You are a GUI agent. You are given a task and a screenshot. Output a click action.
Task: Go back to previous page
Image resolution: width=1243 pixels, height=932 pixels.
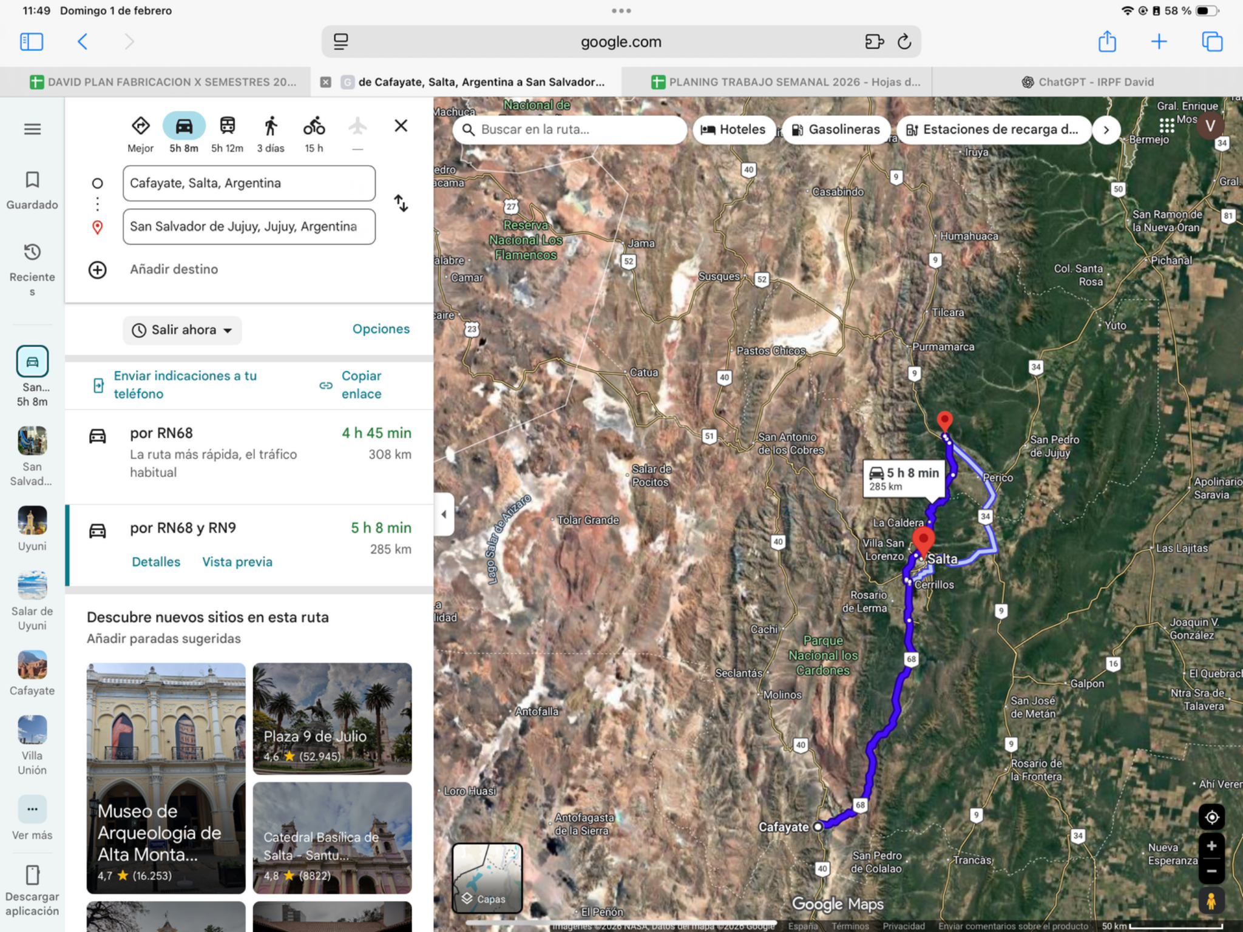click(x=83, y=42)
